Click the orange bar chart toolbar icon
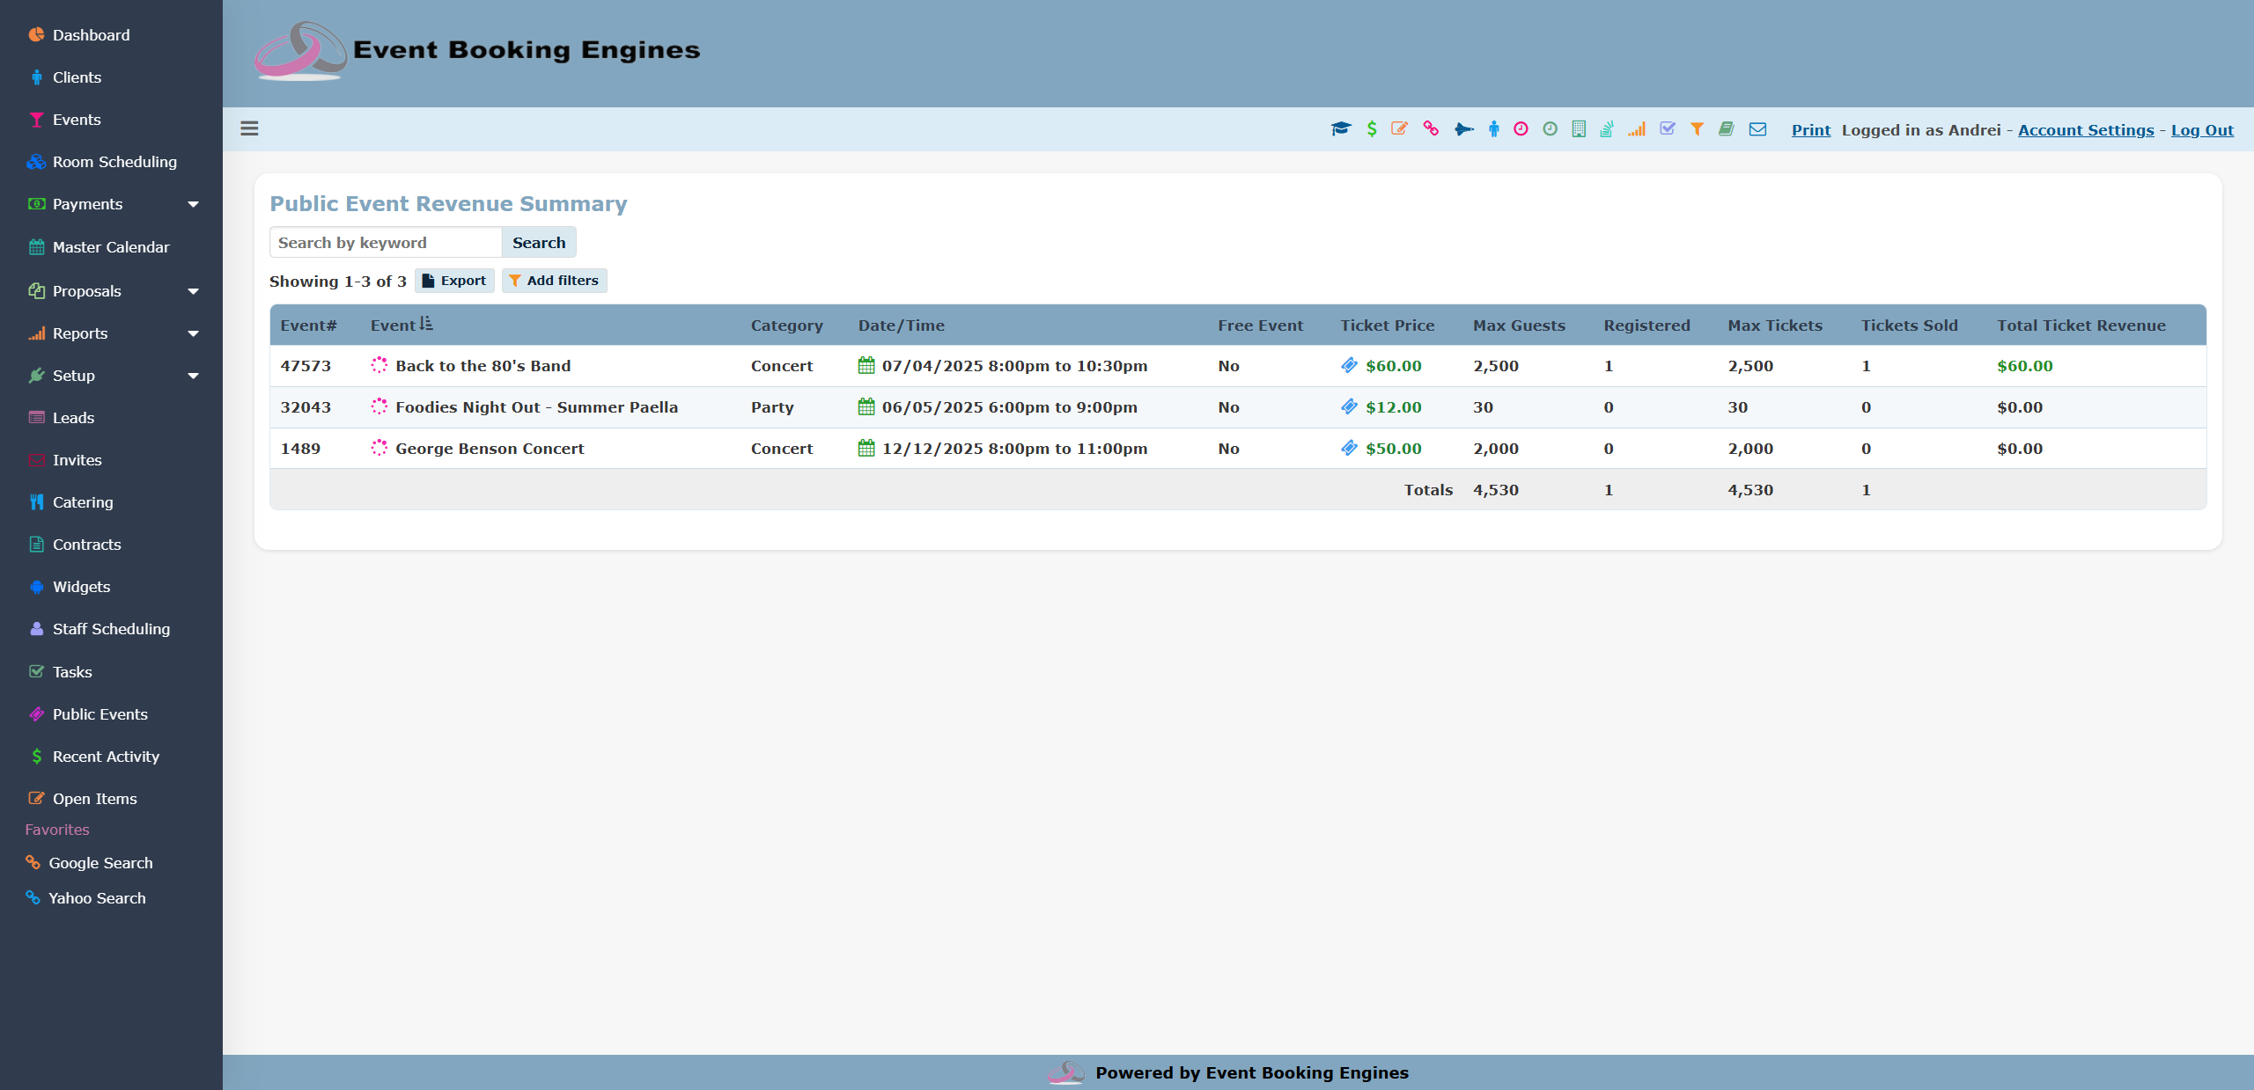Screen dimensions: 2254x1090 pyautogui.click(x=1637, y=129)
